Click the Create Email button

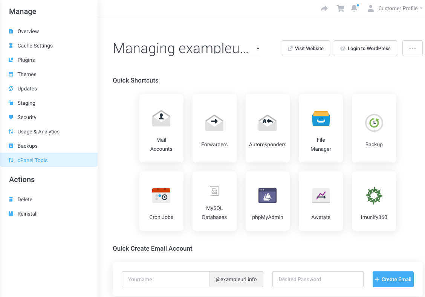tap(393, 279)
